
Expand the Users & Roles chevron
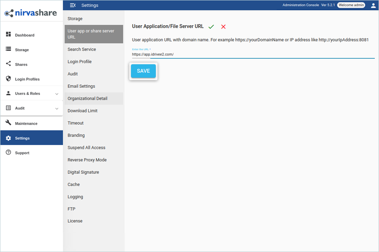pos(57,94)
